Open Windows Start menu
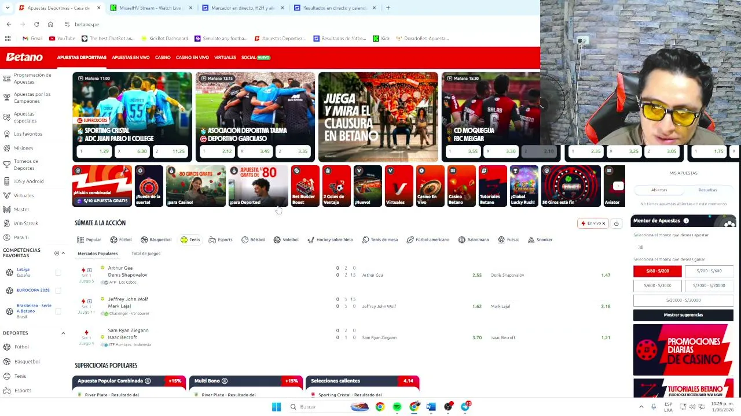 pos(276,407)
